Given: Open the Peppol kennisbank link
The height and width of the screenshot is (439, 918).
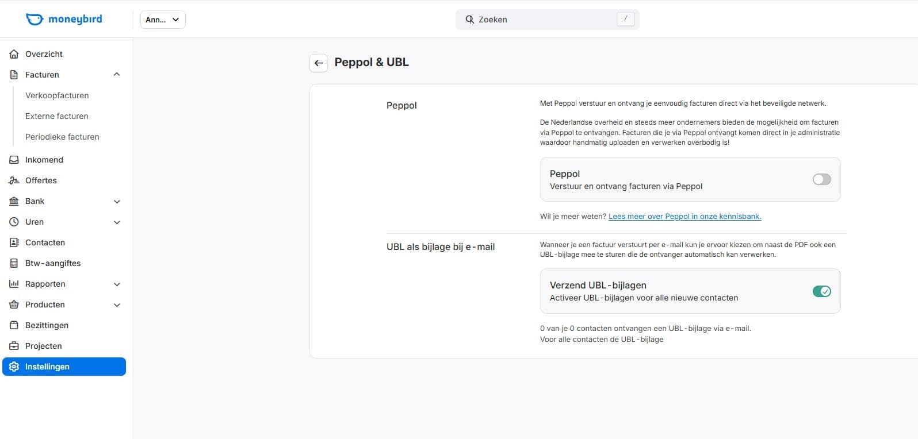Looking at the screenshot, I should pos(684,217).
